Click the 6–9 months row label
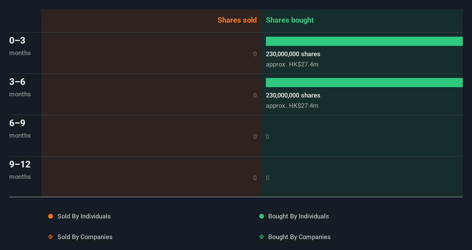The image size is (472, 250). [20, 128]
